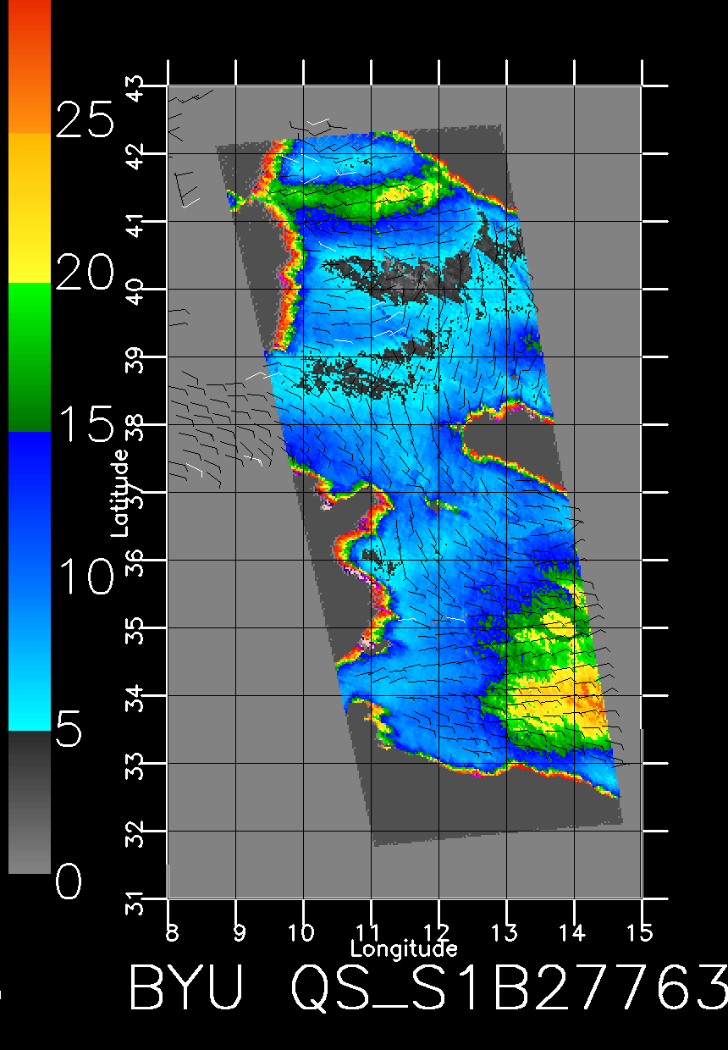Click the colorbar label 20
The width and height of the screenshot is (728, 1050).
click(84, 273)
